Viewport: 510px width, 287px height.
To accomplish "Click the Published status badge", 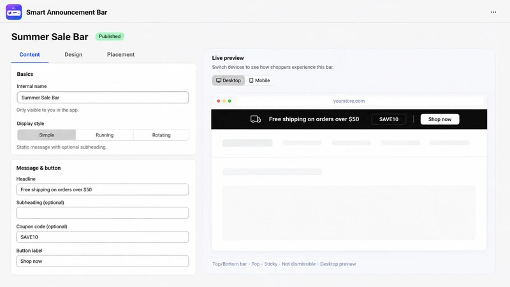I will (x=110, y=36).
